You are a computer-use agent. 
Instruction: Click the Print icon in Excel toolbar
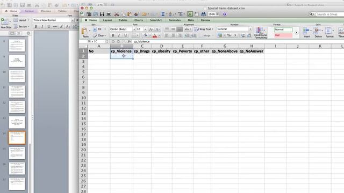[109, 14]
